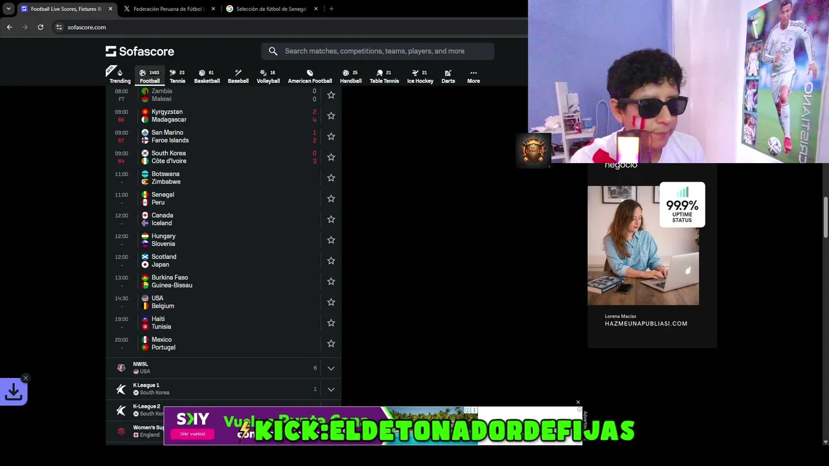Star the USA vs Belgium match
Screen dimensions: 829x466
pyautogui.click(x=331, y=302)
